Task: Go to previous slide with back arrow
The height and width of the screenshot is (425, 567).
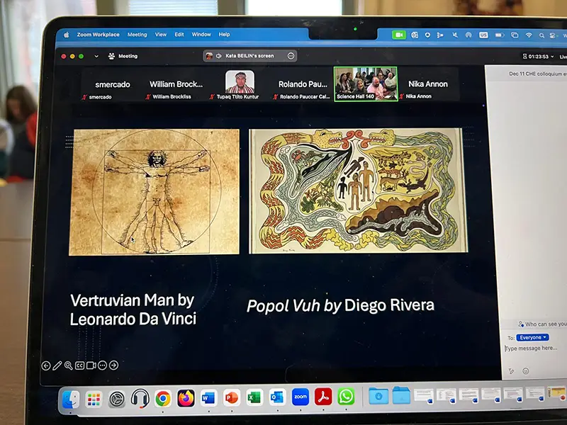Action: coord(46,365)
